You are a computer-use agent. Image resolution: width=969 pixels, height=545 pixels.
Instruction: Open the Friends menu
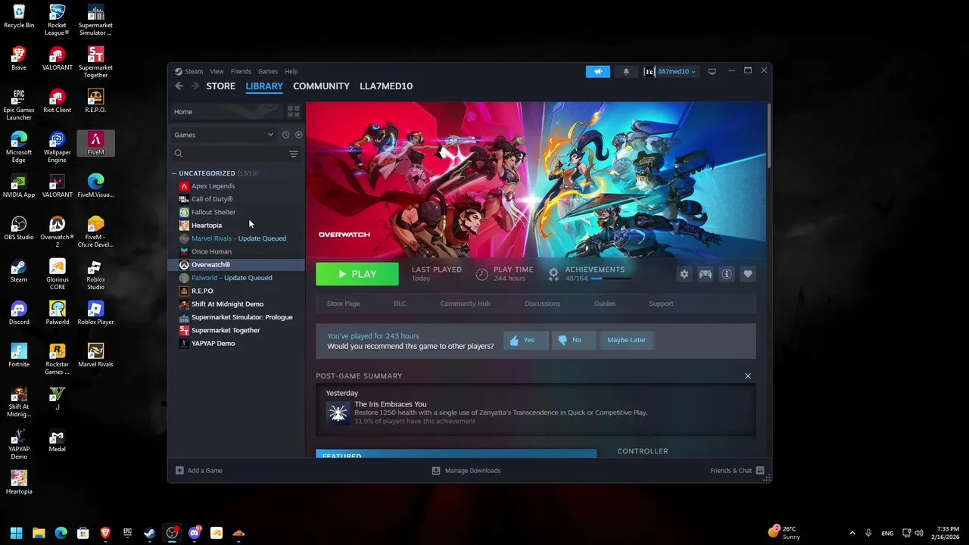click(x=241, y=71)
